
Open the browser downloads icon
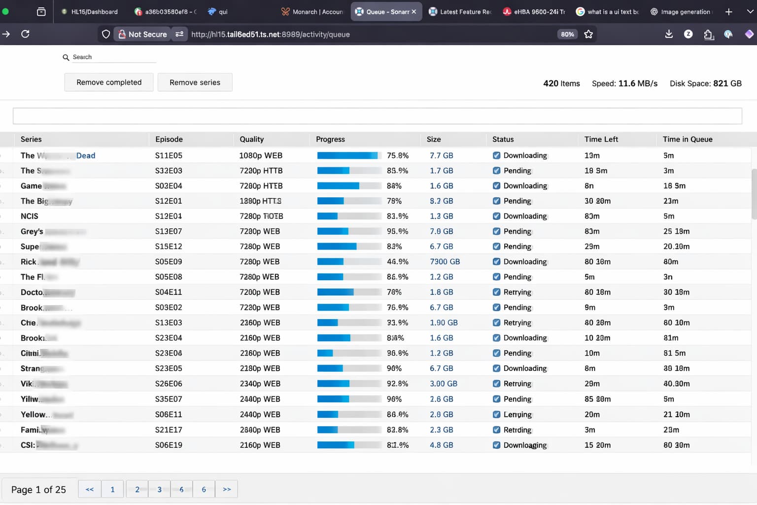point(669,34)
